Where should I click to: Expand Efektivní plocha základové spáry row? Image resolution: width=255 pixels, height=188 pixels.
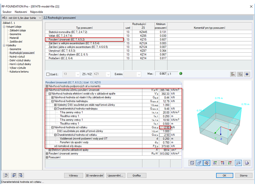coord(50,150)
